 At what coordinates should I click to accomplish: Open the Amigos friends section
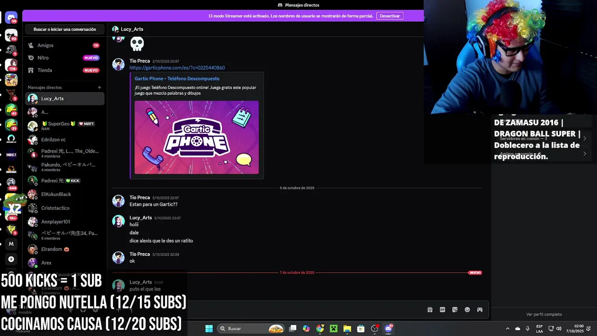64,45
